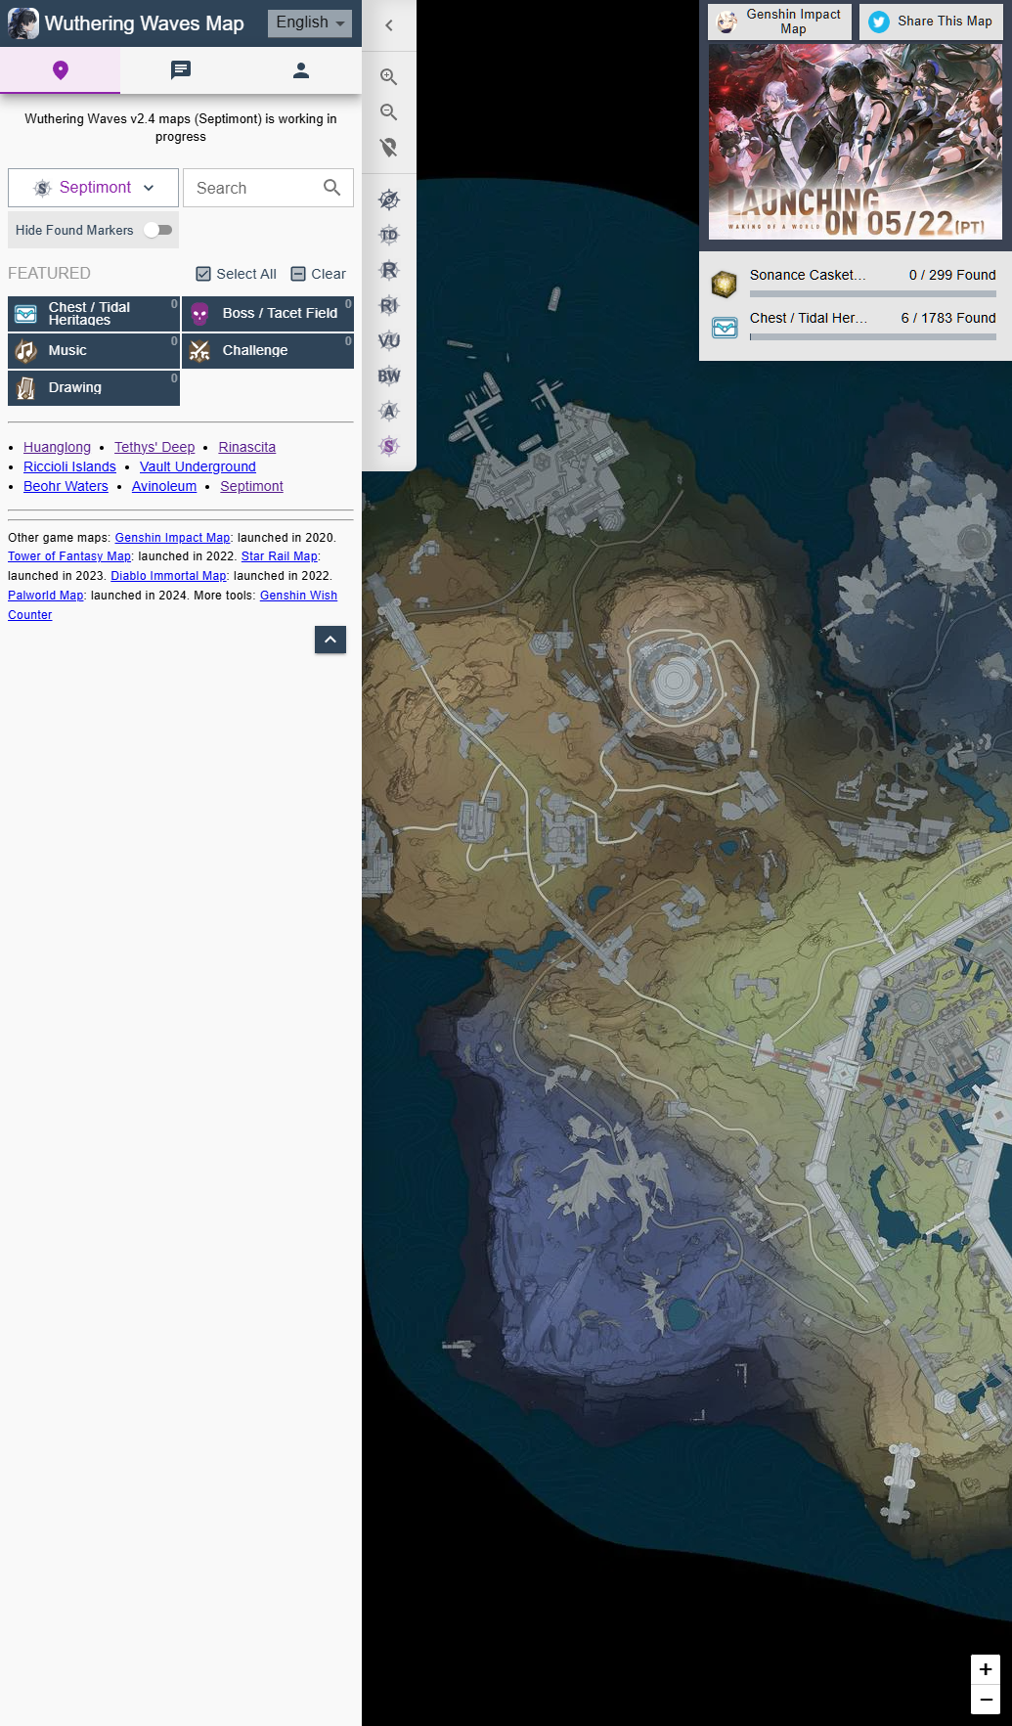Open the Diablo Immortal Map link
1012x1726 pixels.
(168, 576)
